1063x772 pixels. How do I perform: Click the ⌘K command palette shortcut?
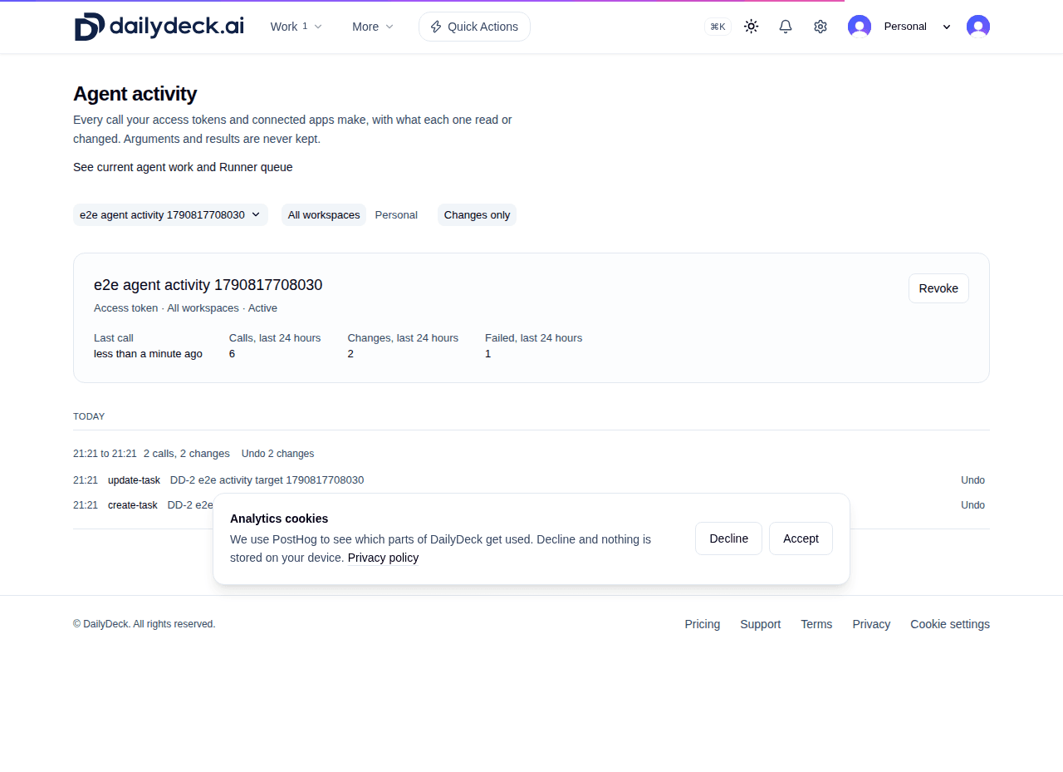(718, 27)
